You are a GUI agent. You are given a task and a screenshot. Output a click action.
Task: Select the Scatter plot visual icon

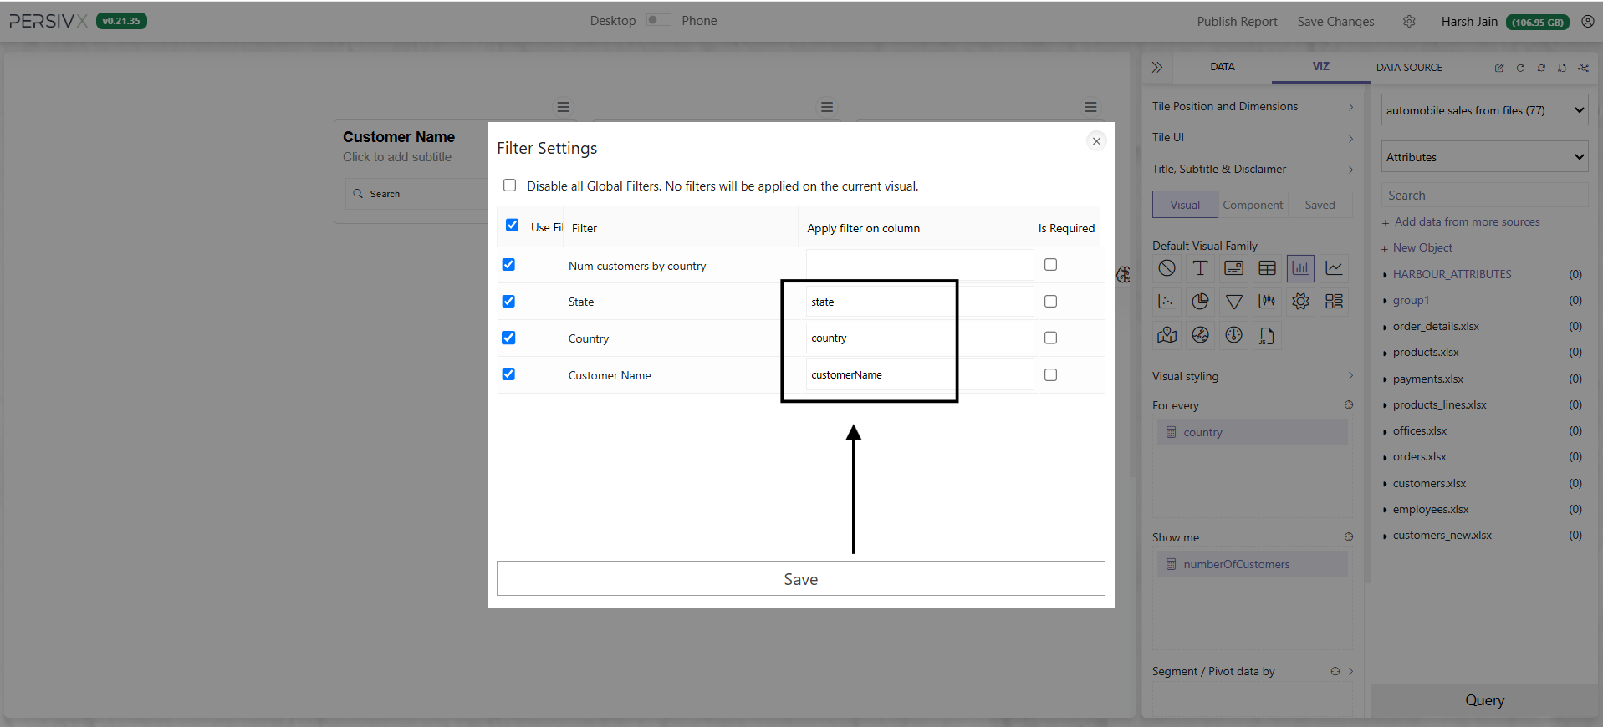[x=1167, y=302]
